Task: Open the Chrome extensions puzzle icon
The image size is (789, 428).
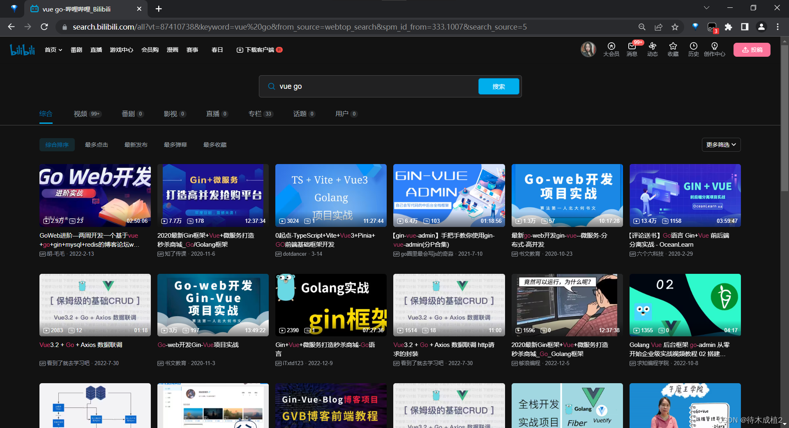Action: tap(728, 27)
